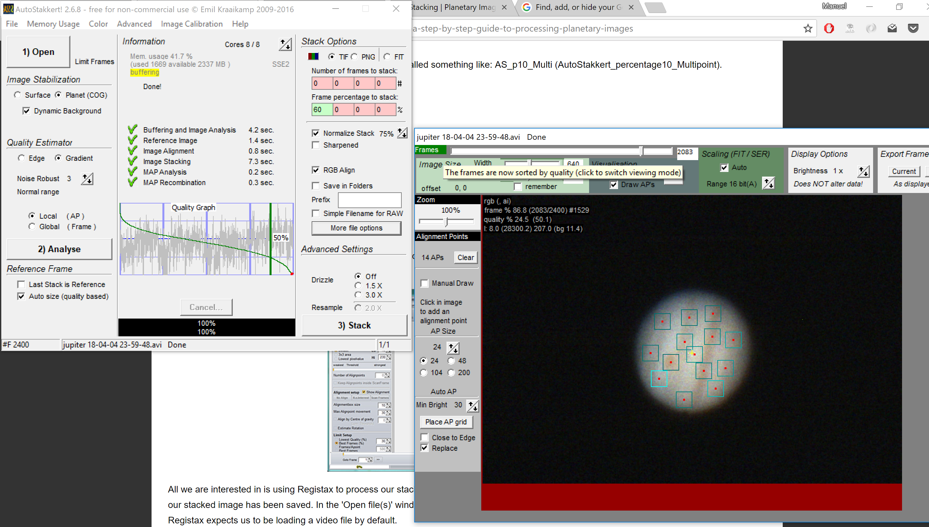Click the AutoStakkert title bar app icon
Viewport: 929px width, 527px height.
point(8,9)
